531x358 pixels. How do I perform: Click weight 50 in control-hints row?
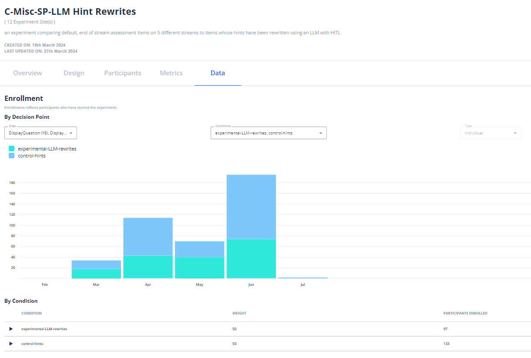(x=235, y=344)
